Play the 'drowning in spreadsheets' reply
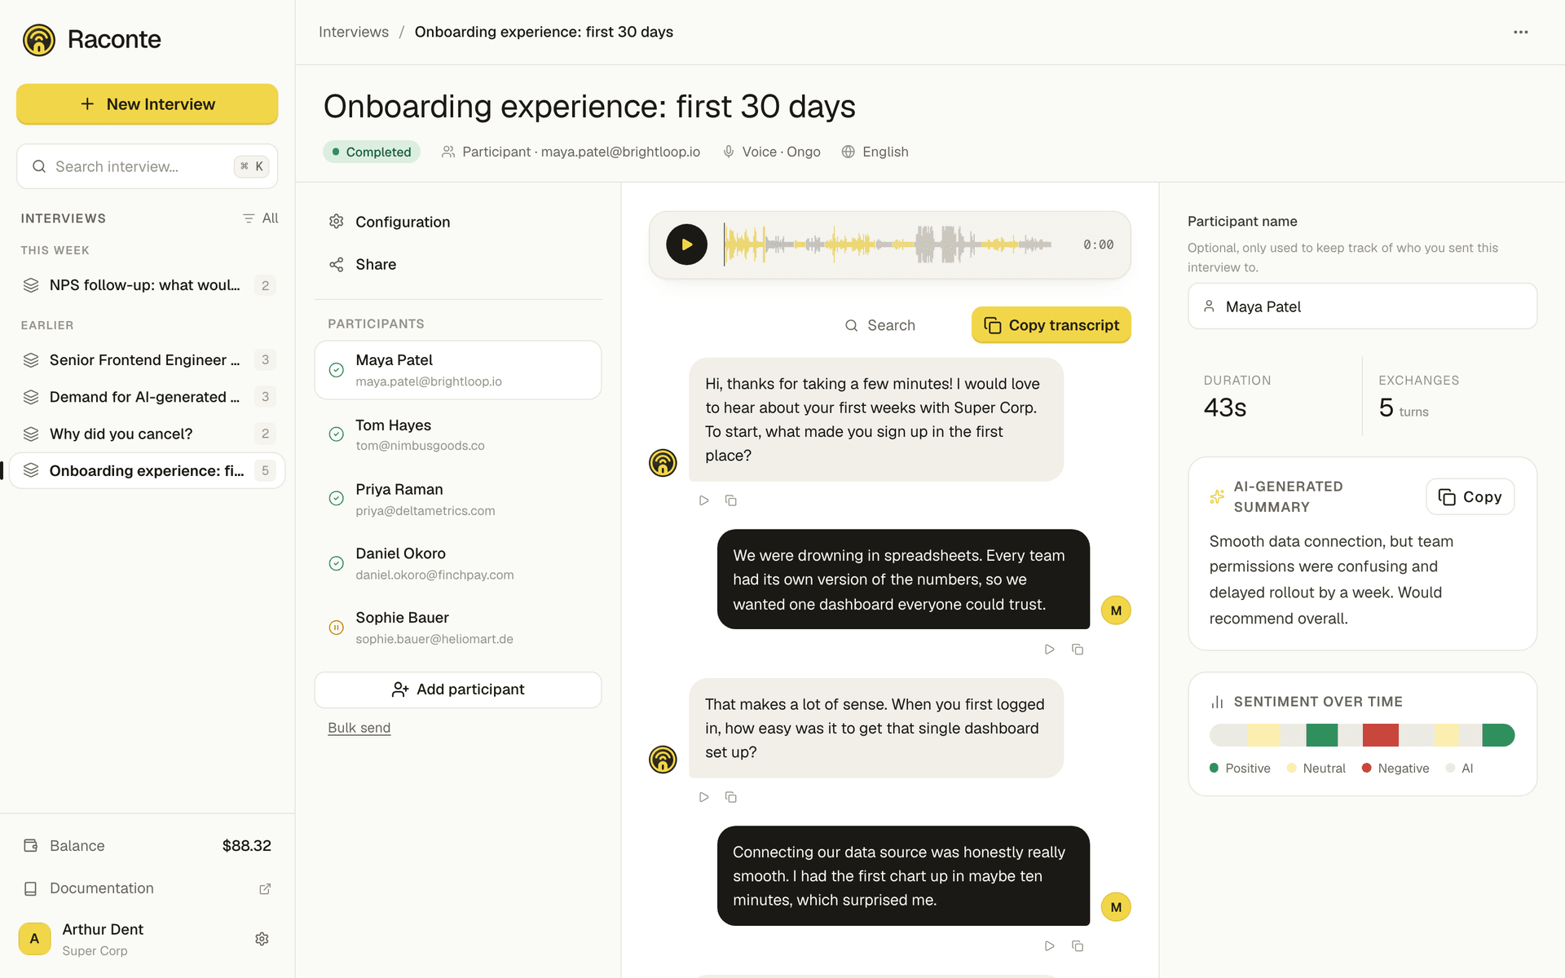Image resolution: width=1565 pixels, height=978 pixels. [x=1050, y=650]
